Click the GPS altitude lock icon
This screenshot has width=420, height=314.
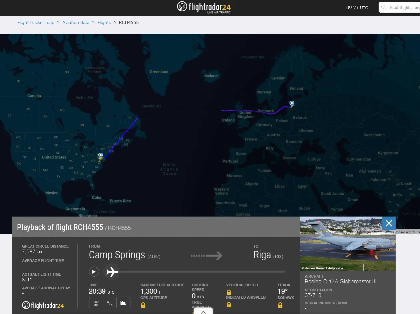point(143,305)
